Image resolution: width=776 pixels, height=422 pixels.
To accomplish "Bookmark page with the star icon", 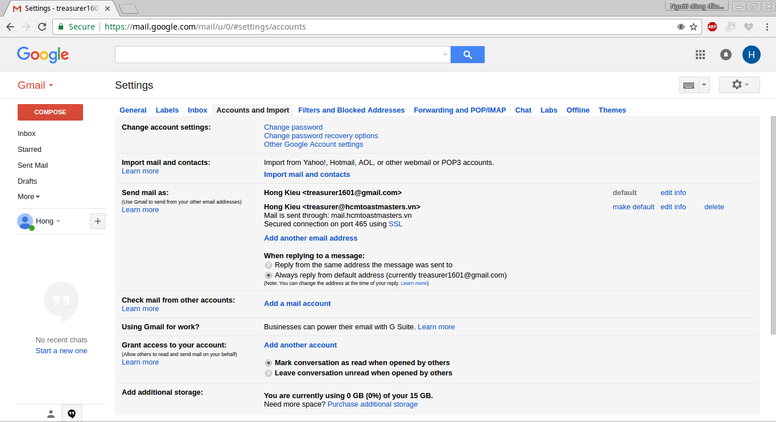I will tap(694, 27).
